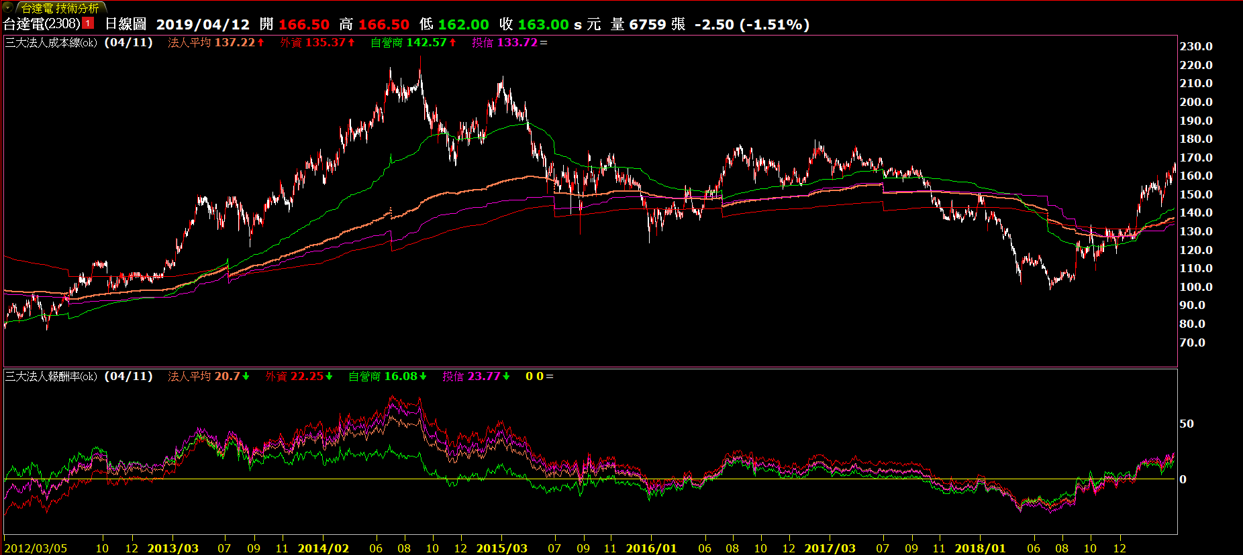Click the green down arrow next to 投信 23.77
This screenshot has height=555, width=1243.
pyautogui.click(x=506, y=376)
